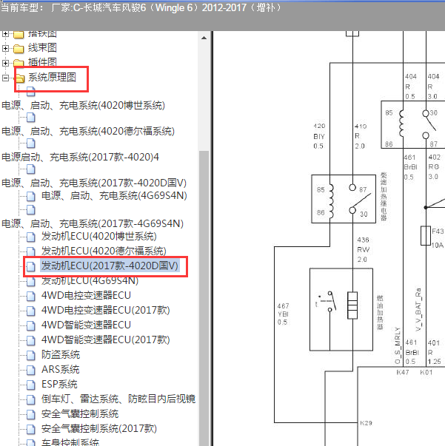The width and height of the screenshot is (445, 446).
Task: Open 发动机ECU(4020德尔福系统) diagram
Action: click(104, 251)
